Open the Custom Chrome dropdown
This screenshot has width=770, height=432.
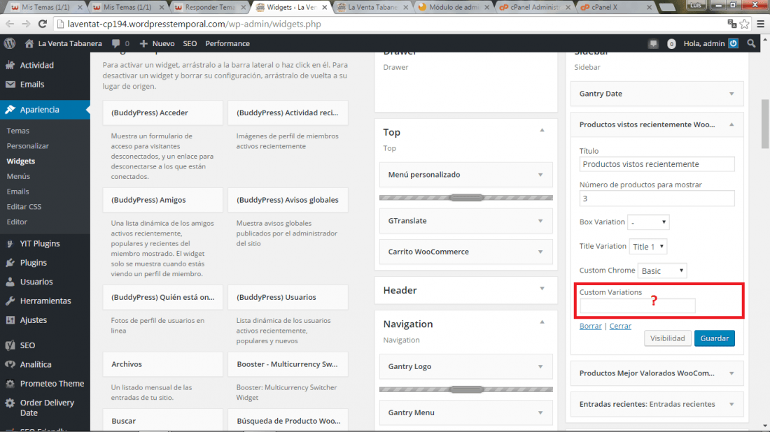(662, 271)
